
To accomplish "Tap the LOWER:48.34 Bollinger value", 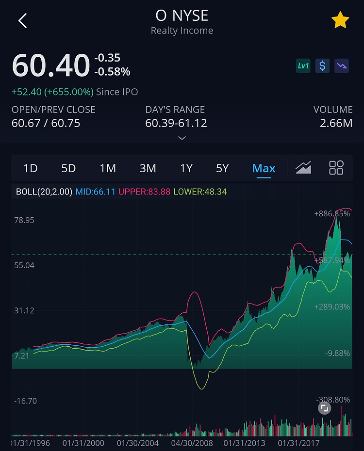I will (x=200, y=192).
